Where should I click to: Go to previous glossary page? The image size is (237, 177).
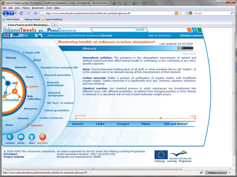click(x=80, y=115)
